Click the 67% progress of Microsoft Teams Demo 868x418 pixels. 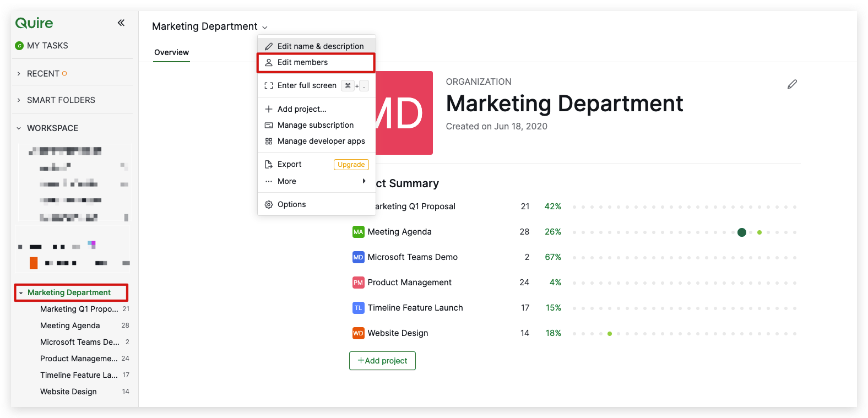tap(553, 257)
